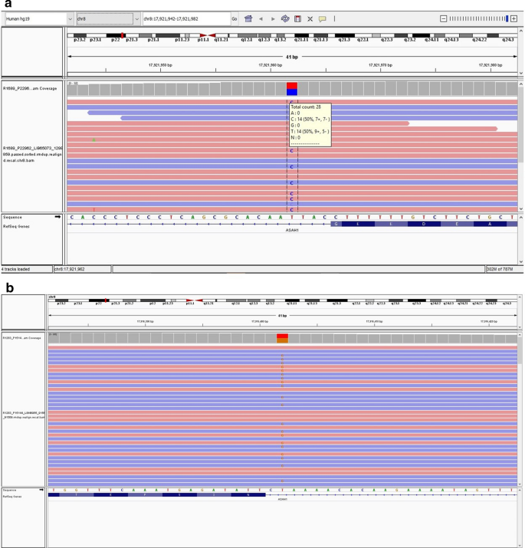The image size is (525, 548).
Task: Click the refresh/reload tracks icon
Action: point(285,19)
